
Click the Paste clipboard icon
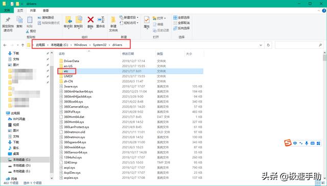click(x=30, y=20)
